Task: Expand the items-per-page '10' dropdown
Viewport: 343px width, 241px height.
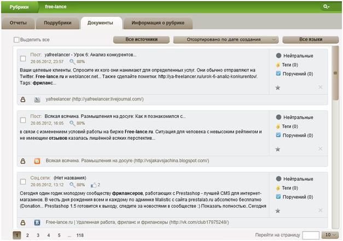Action: point(330,234)
